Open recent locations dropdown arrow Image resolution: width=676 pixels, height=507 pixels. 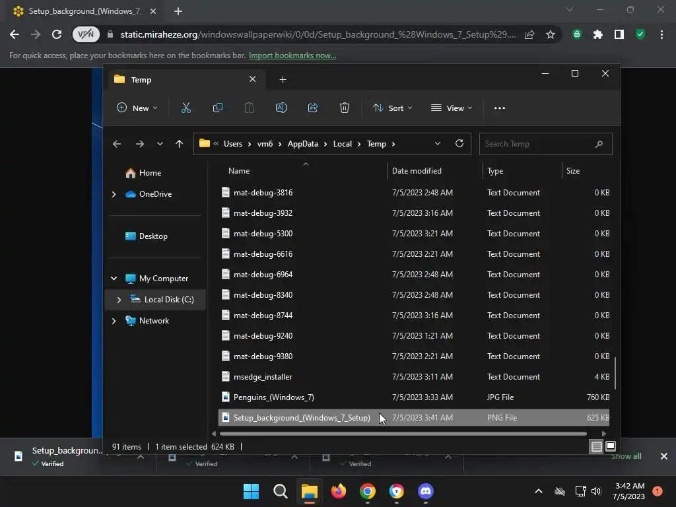(x=160, y=144)
